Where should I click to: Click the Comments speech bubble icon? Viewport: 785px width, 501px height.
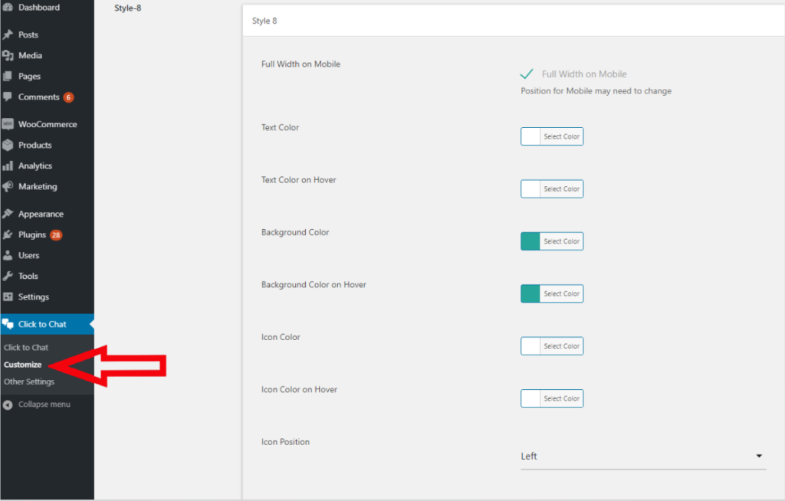pyautogui.click(x=8, y=97)
